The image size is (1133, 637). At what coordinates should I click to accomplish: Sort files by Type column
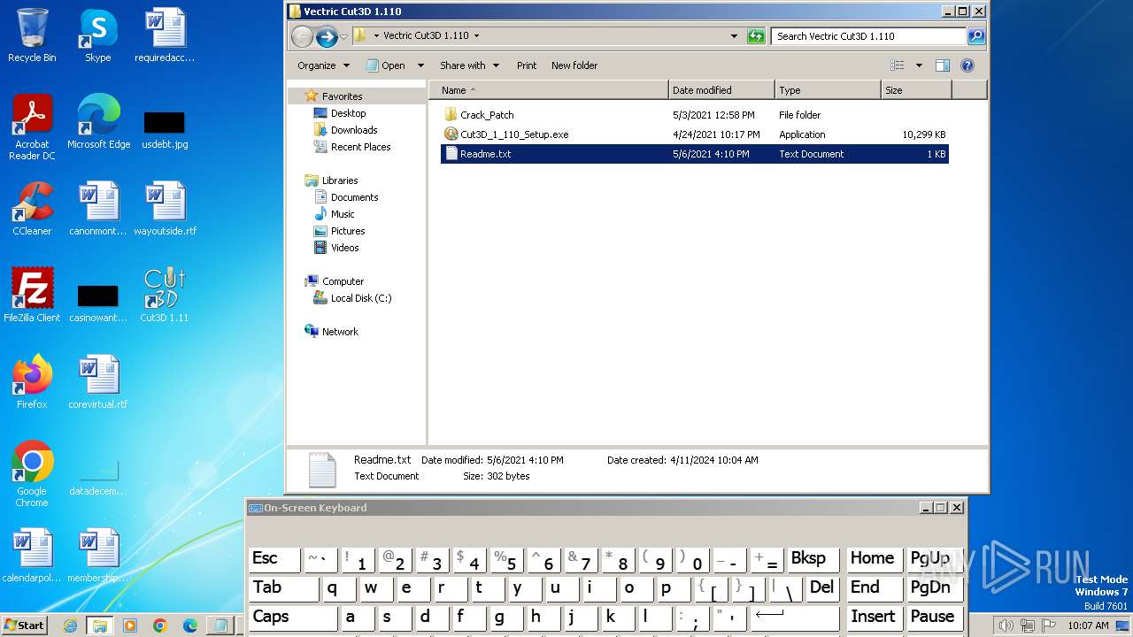[828, 90]
